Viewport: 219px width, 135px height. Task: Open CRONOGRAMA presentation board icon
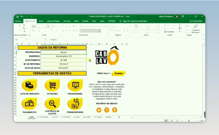tap(75, 85)
